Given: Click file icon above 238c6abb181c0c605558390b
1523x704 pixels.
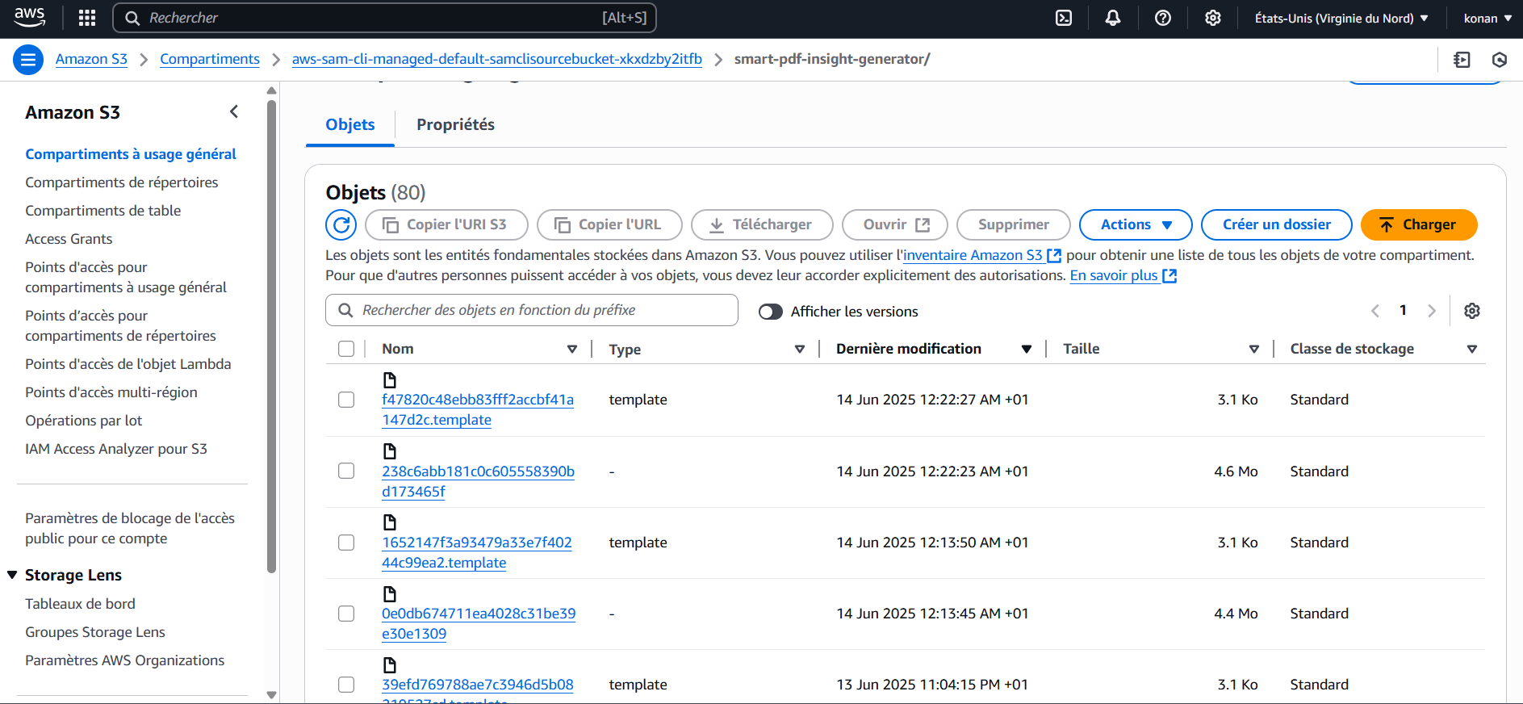Looking at the screenshot, I should click(x=390, y=451).
